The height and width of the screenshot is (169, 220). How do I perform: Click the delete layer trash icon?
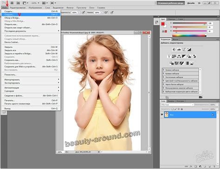pyautogui.click(x=214, y=167)
